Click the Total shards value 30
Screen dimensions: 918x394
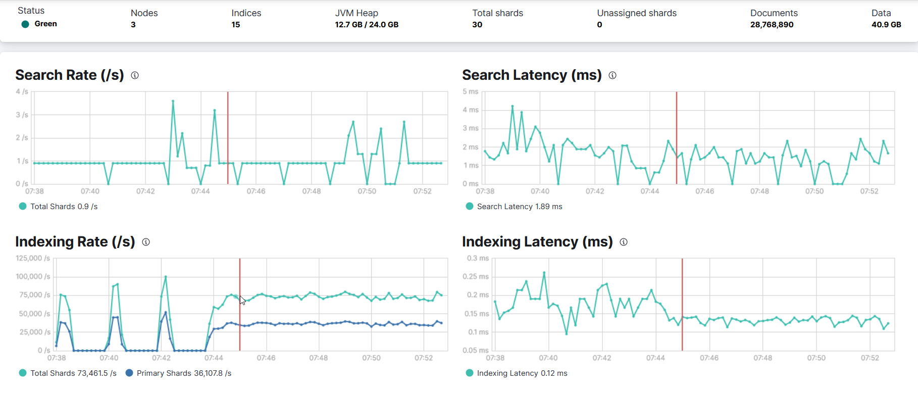(477, 24)
